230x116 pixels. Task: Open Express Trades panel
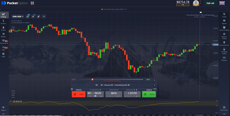click(x=224, y=36)
